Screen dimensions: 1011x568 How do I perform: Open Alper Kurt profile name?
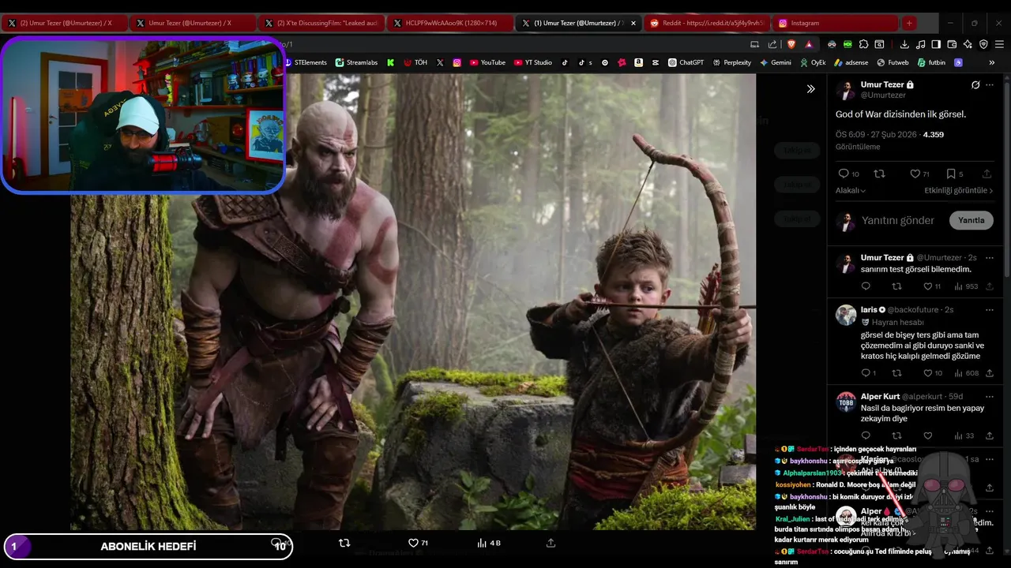pos(880,396)
